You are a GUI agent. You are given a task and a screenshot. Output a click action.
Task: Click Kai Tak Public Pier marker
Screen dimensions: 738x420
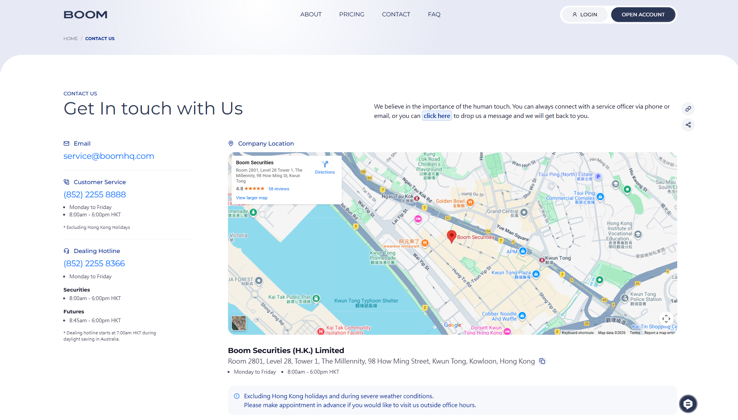(x=316, y=298)
